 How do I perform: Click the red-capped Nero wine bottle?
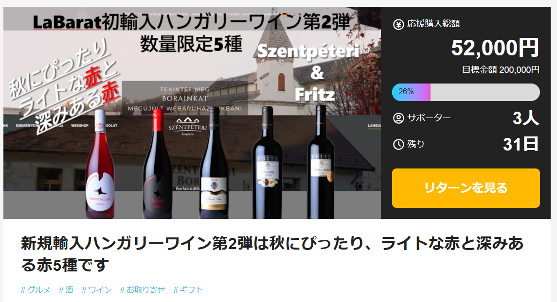tap(157, 164)
